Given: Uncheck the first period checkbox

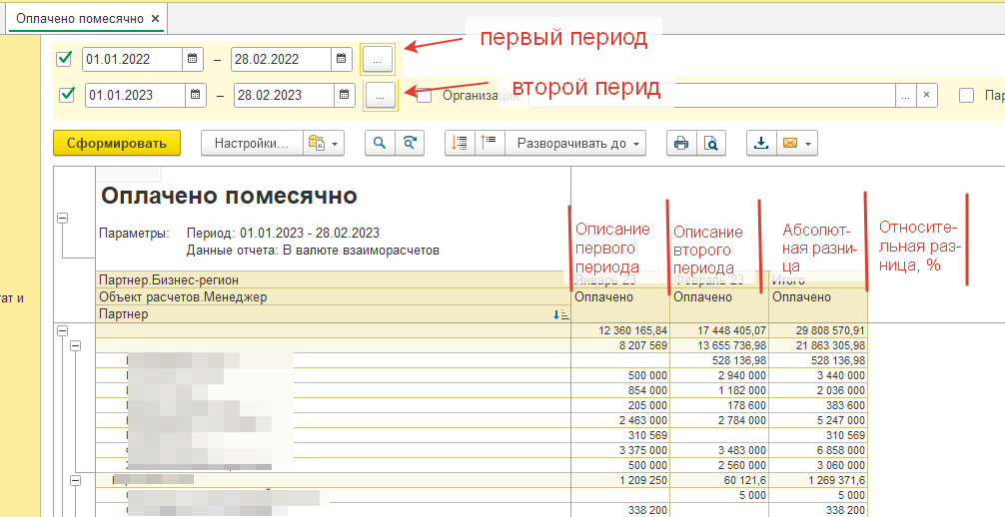Looking at the screenshot, I should click(65, 59).
